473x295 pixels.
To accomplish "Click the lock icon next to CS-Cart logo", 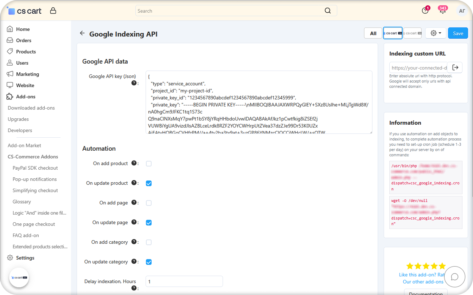I will click(x=53, y=11).
